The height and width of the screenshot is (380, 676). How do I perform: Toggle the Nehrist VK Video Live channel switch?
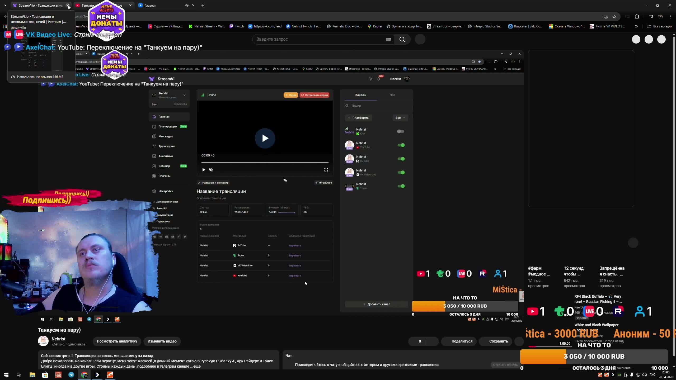[x=401, y=173]
